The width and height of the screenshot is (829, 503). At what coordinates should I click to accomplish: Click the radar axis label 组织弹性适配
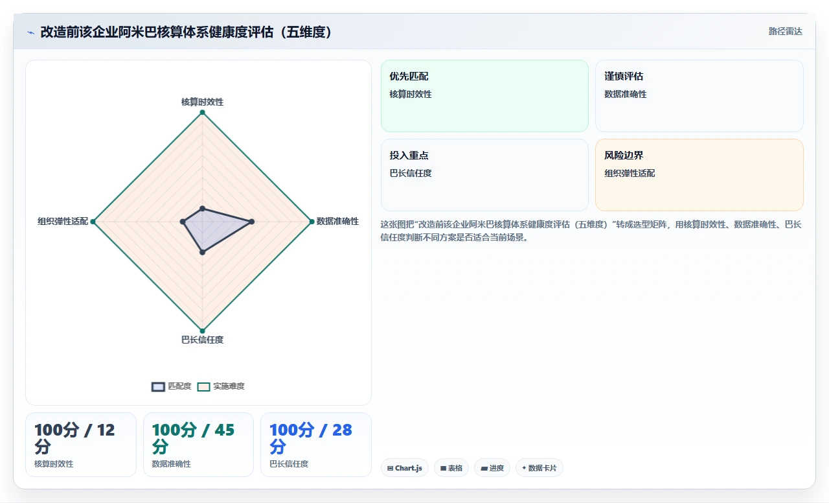(x=63, y=222)
